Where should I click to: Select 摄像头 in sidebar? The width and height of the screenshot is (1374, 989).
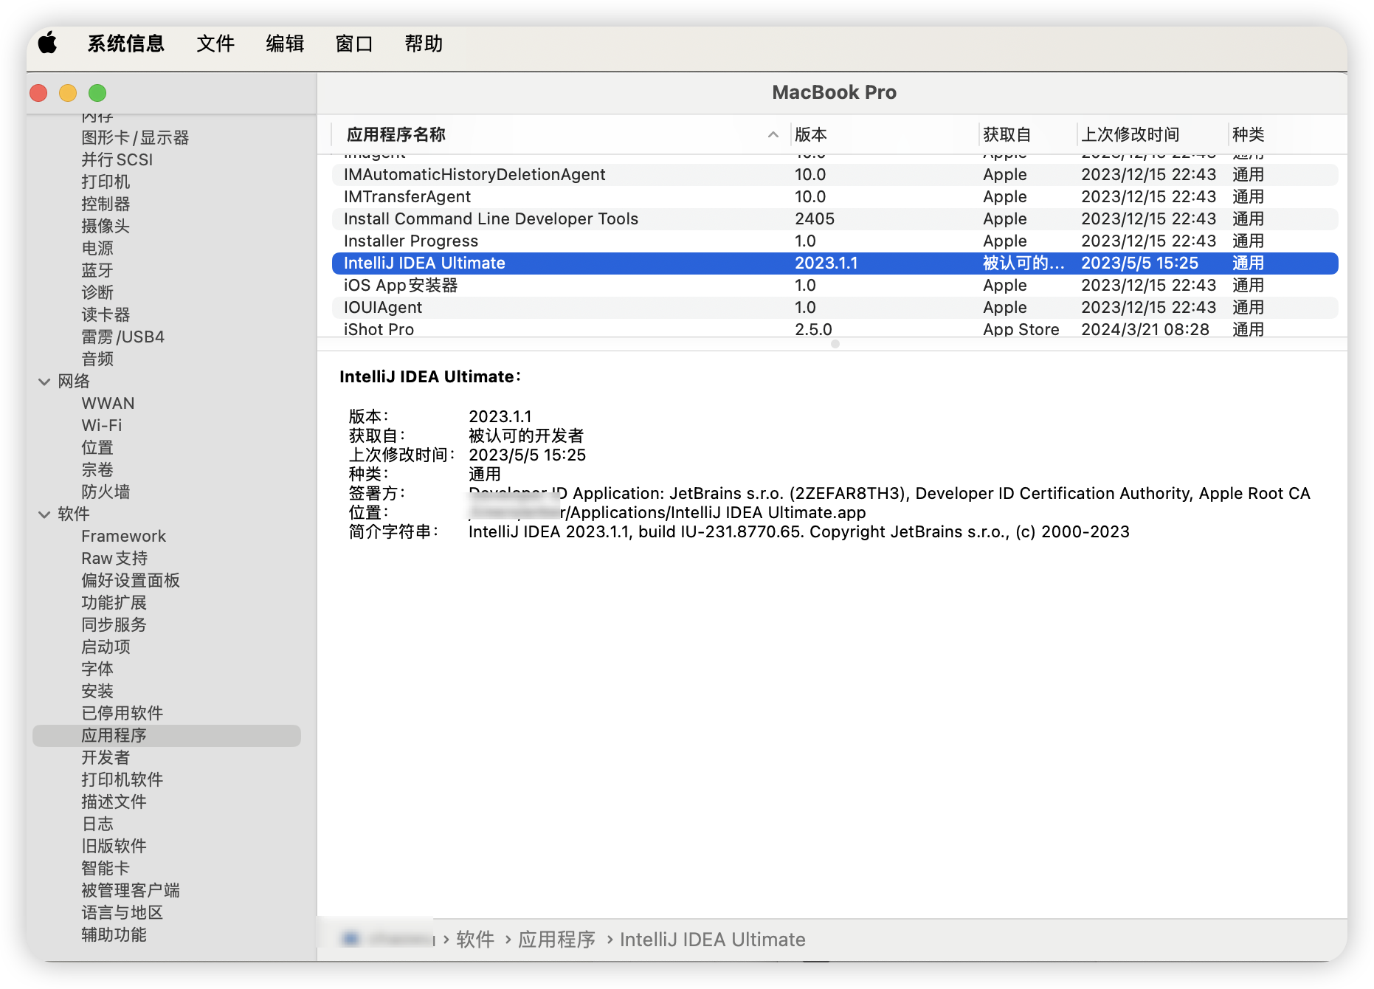tap(106, 227)
